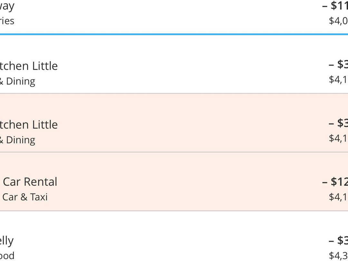
Task: Click the balance in highlighted Kitchen Little row
Action: coord(338,138)
